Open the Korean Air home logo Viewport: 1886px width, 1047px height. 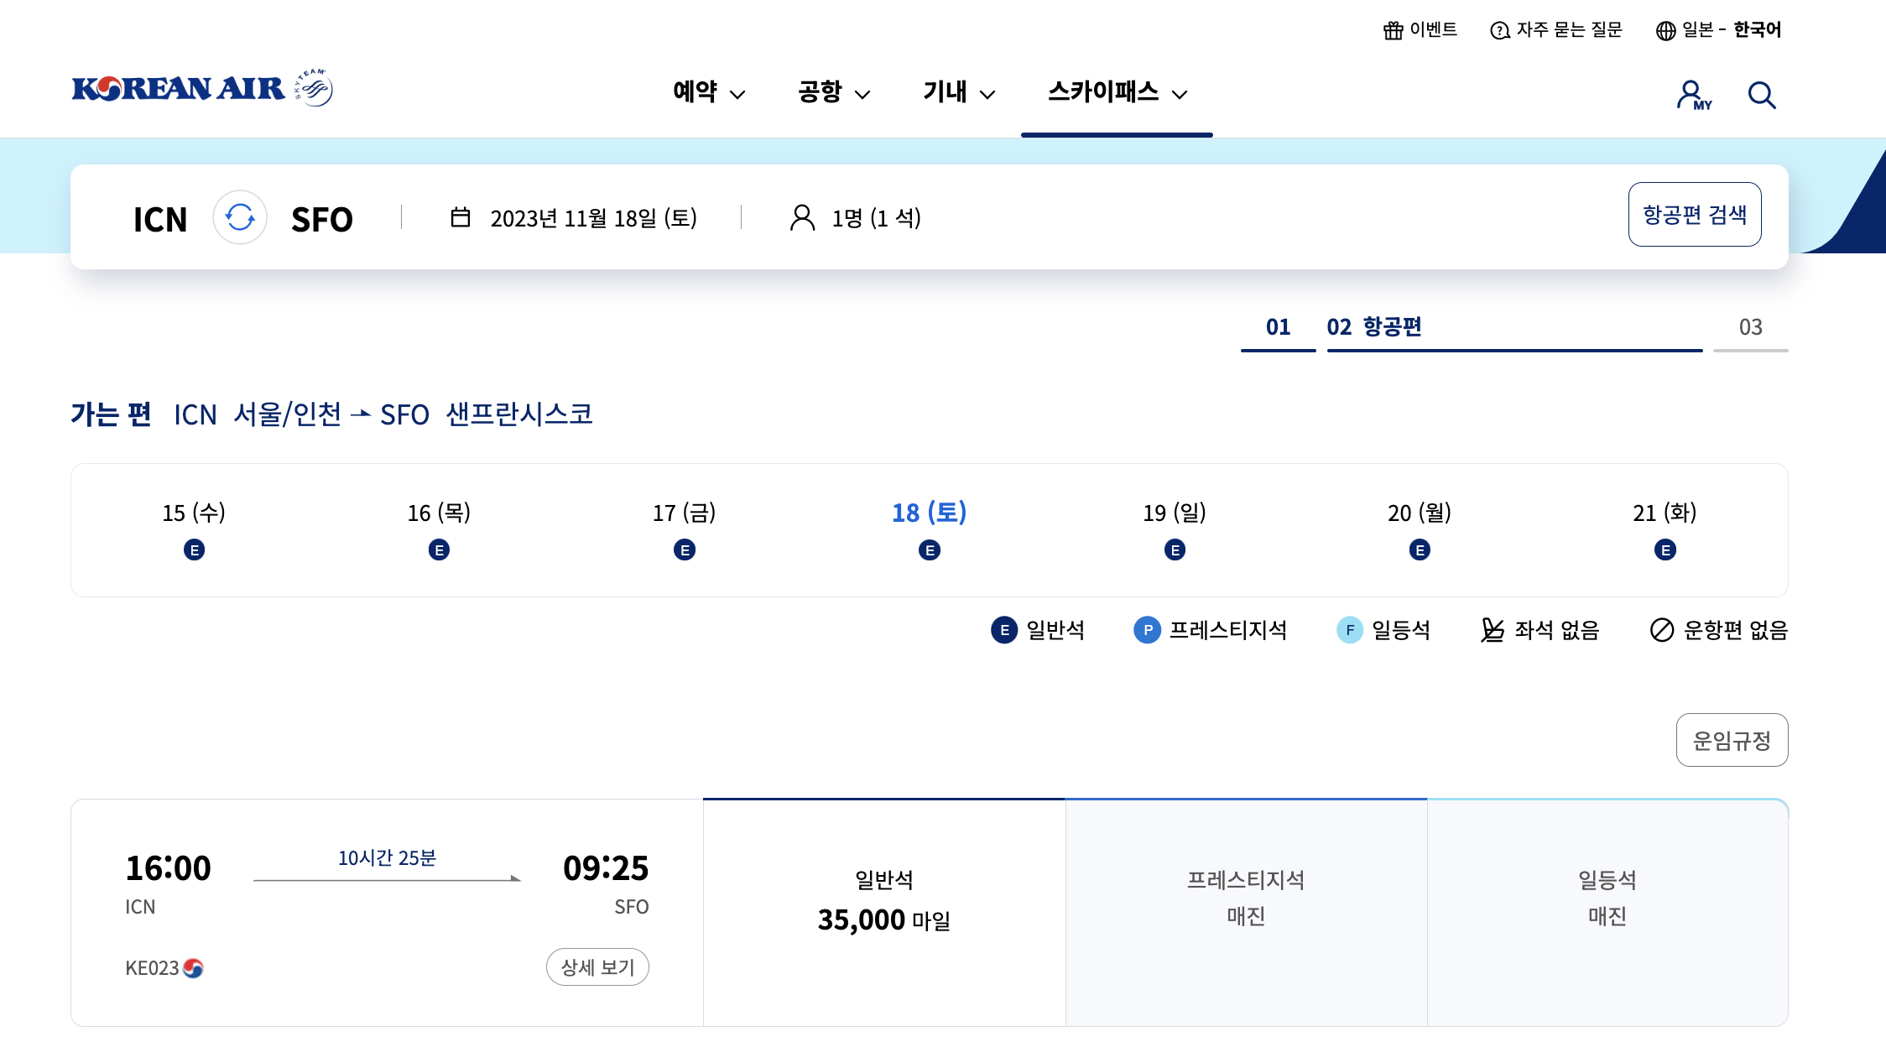(178, 89)
